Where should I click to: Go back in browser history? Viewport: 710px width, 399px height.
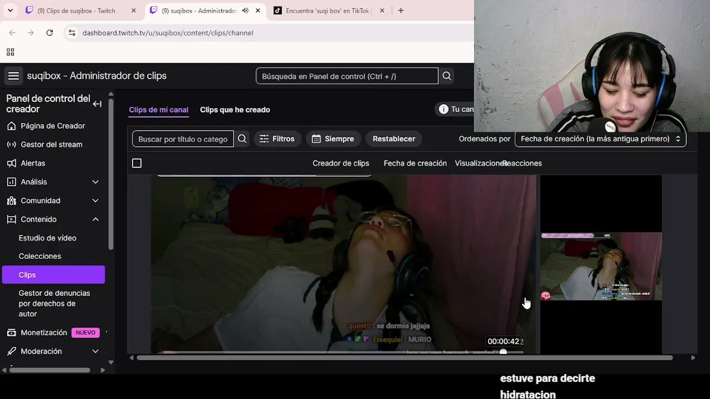click(12, 33)
